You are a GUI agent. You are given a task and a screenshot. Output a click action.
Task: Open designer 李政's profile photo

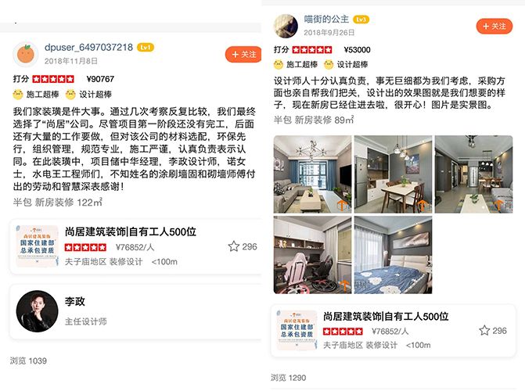(x=37, y=311)
